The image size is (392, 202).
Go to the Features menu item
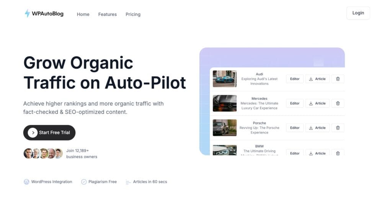108,14
